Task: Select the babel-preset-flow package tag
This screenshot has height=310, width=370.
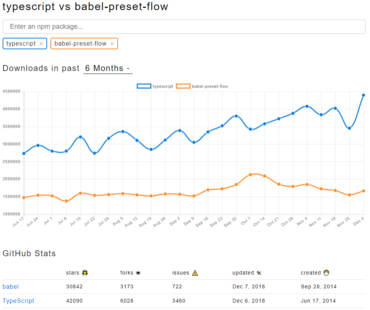Action: point(80,44)
